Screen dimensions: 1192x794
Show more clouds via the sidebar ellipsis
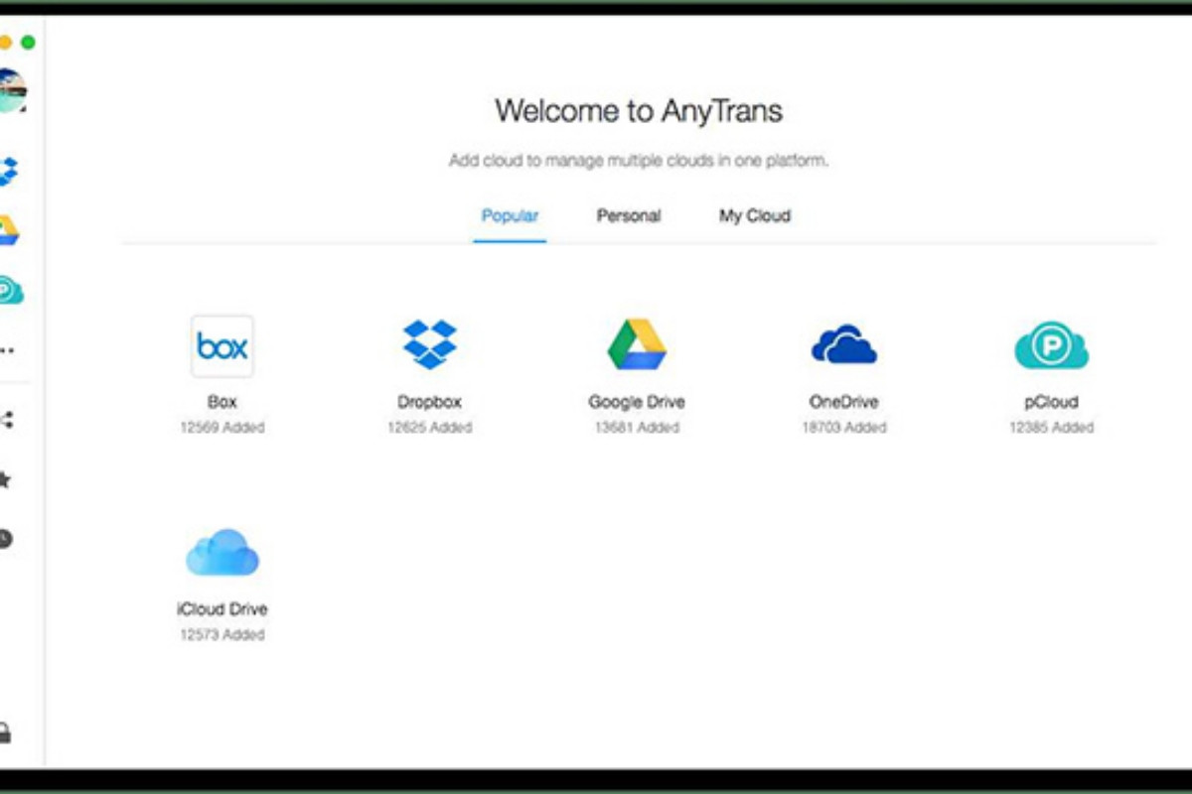(x=8, y=350)
